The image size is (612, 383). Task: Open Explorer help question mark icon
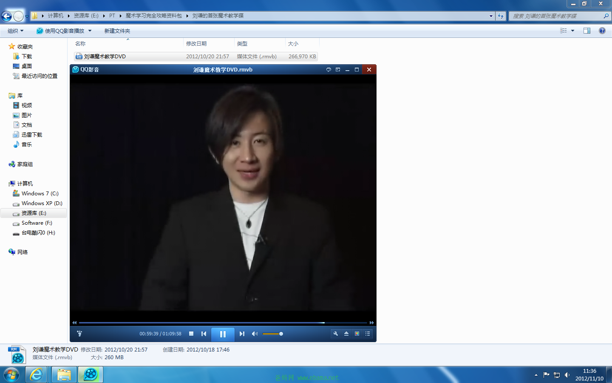click(602, 31)
